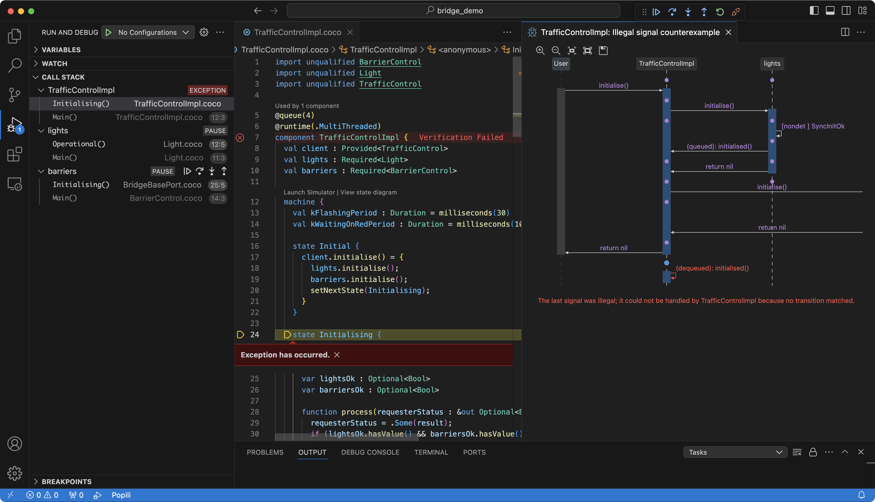The image size is (875, 502).
Task: Open Run and Debug more actions menu
Action: point(220,32)
